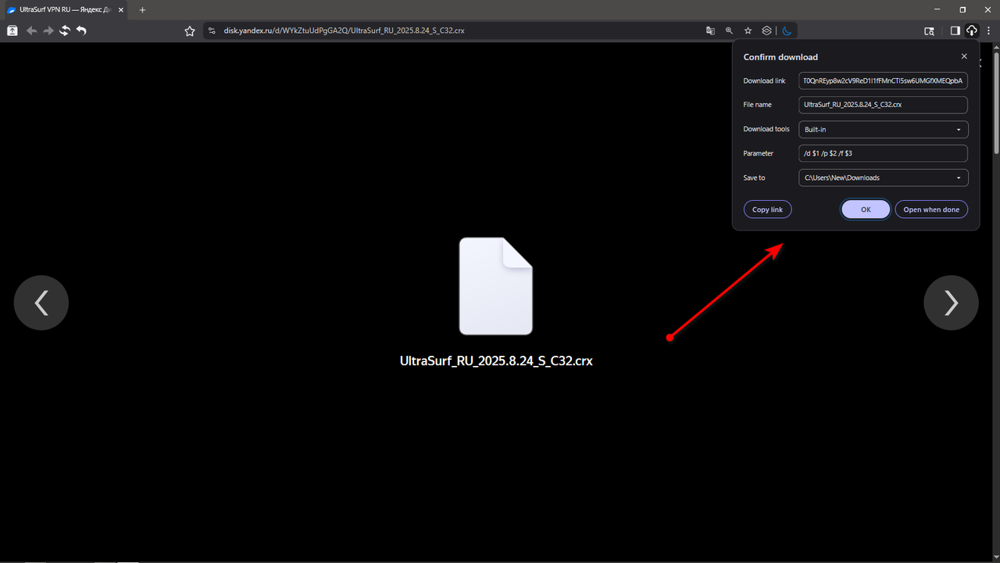
Task: Go to next file with right arrow
Action: 951,303
